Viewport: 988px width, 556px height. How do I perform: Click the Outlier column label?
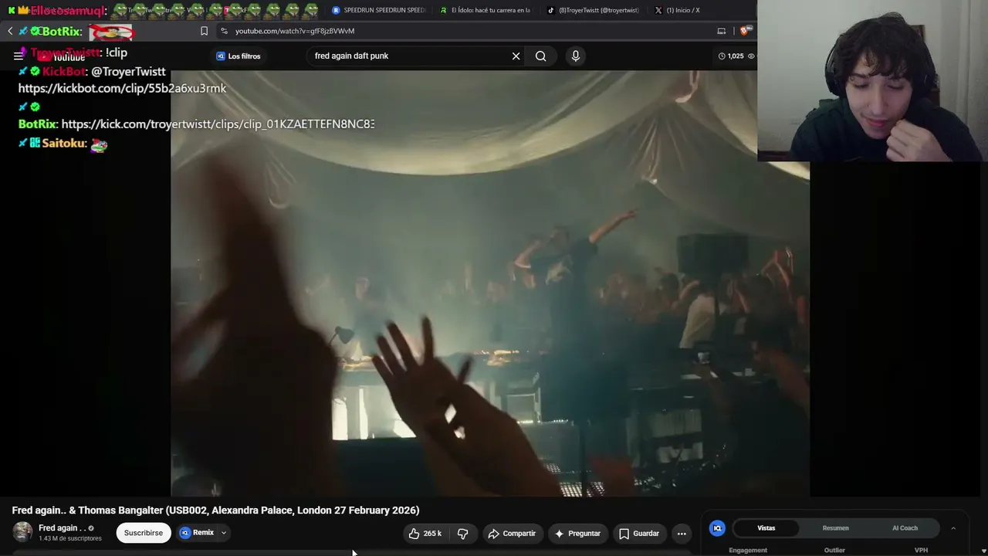click(834, 550)
